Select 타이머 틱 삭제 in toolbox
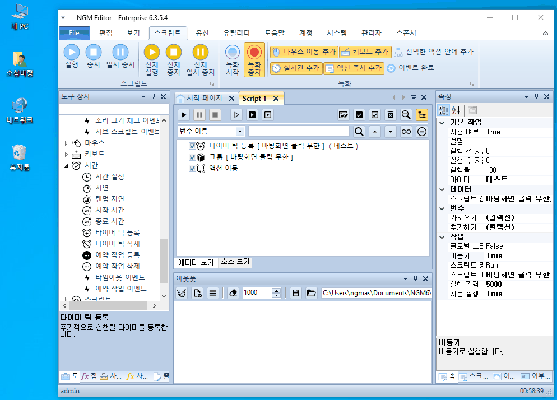This screenshot has height=400, width=557. click(x=117, y=244)
